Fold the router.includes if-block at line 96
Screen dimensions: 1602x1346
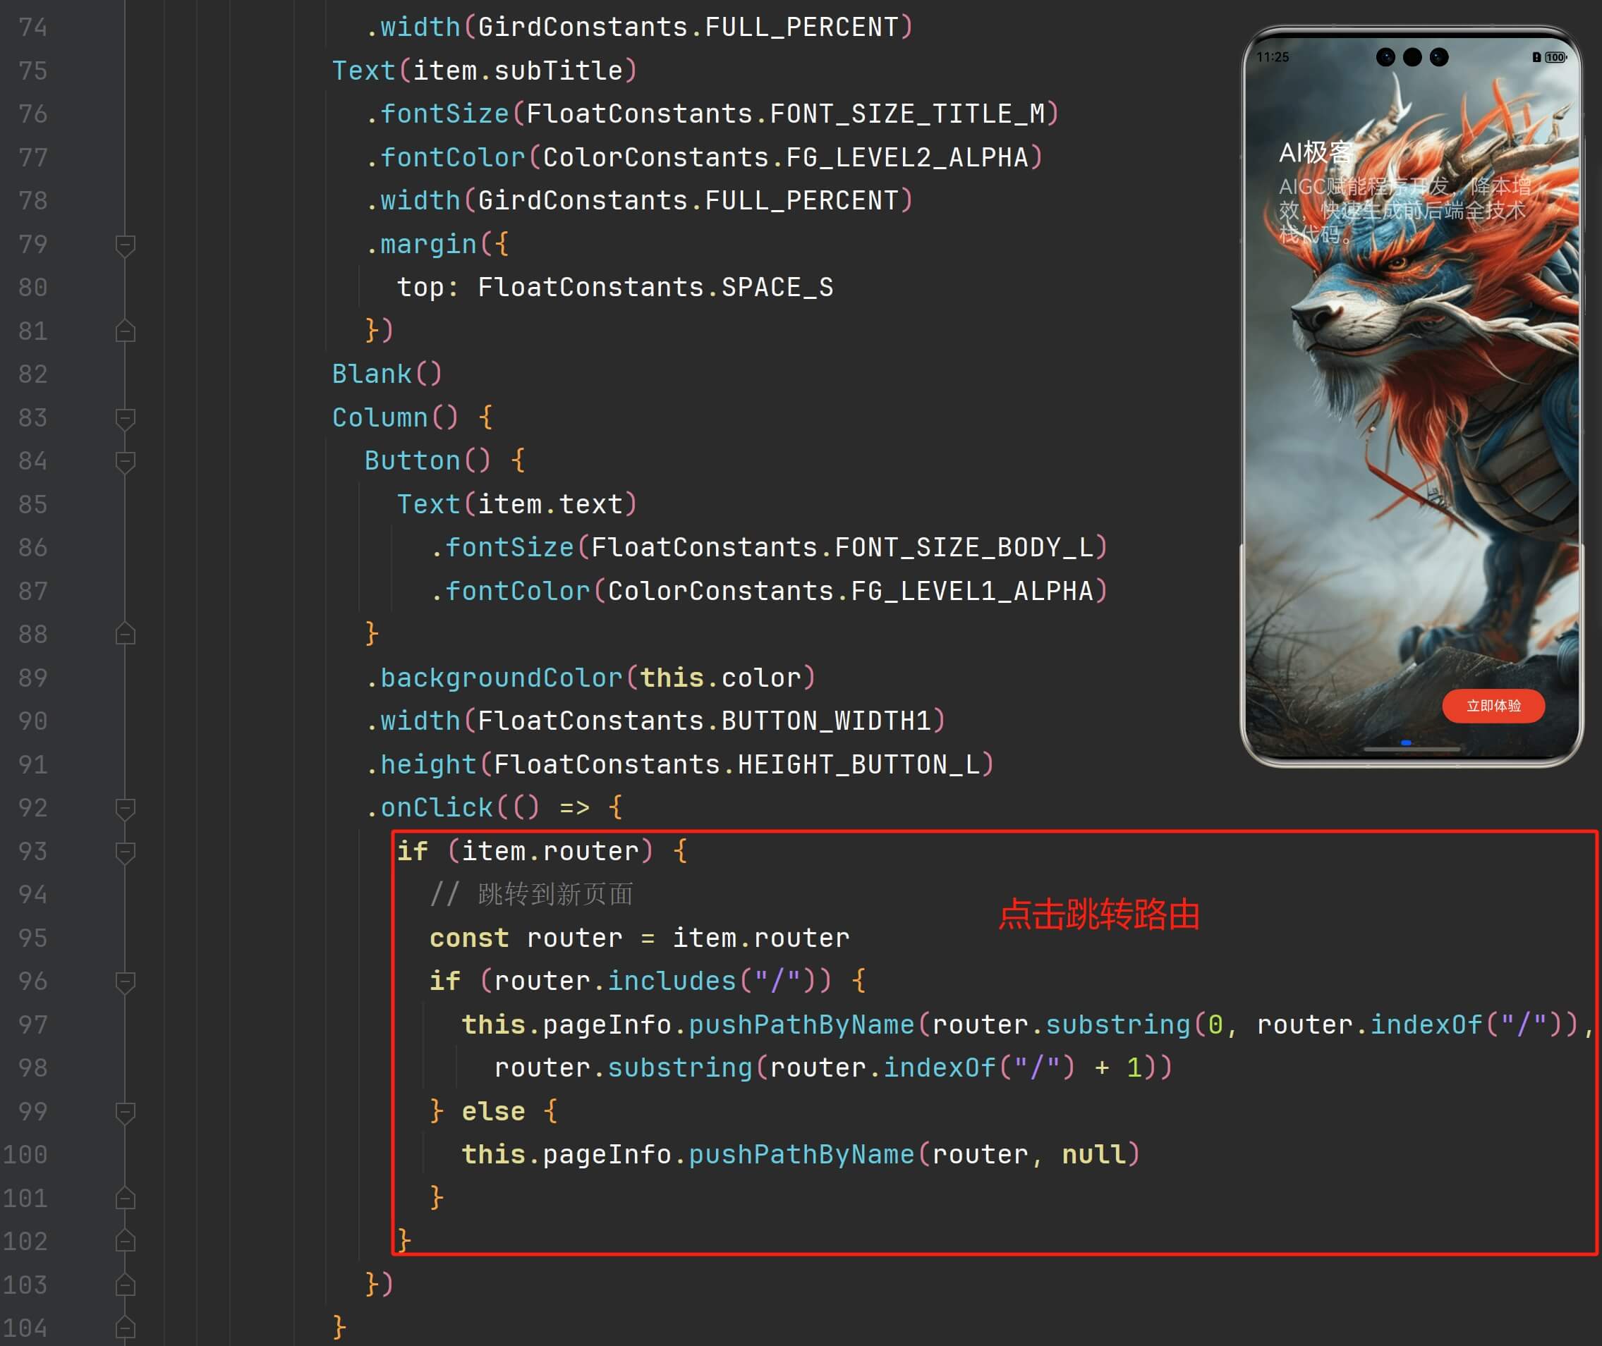[x=125, y=981]
